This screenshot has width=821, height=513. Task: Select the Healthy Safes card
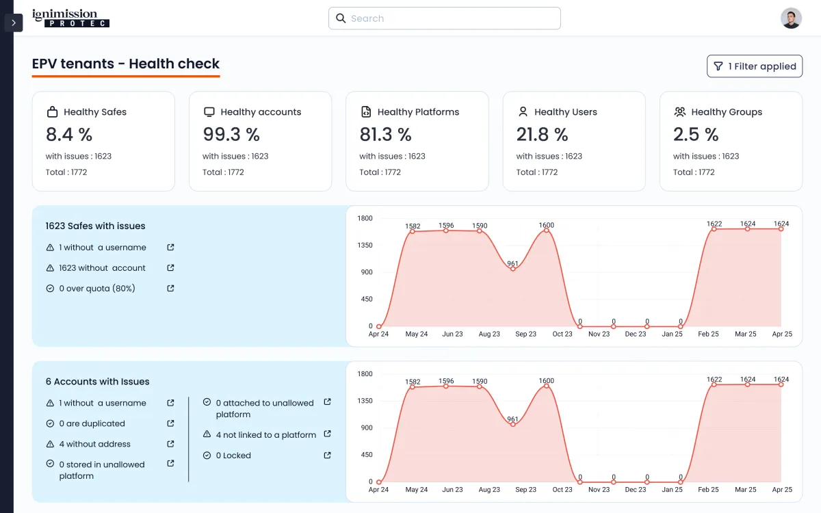103,141
